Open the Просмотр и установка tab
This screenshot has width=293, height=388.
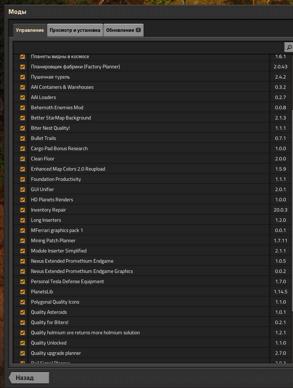tap(75, 30)
